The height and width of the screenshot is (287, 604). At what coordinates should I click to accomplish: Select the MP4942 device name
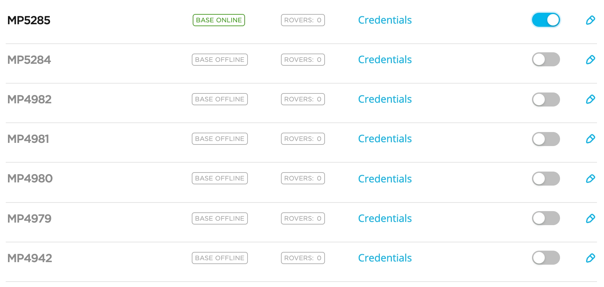point(30,258)
